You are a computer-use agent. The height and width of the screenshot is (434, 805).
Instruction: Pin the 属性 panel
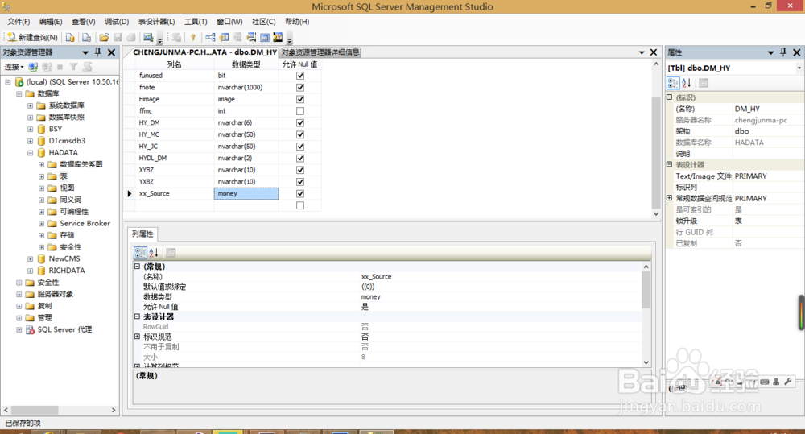point(783,52)
